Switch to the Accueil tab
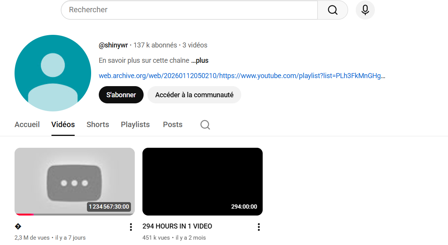Viewport: 448px width, 245px height. click(27, 124)
